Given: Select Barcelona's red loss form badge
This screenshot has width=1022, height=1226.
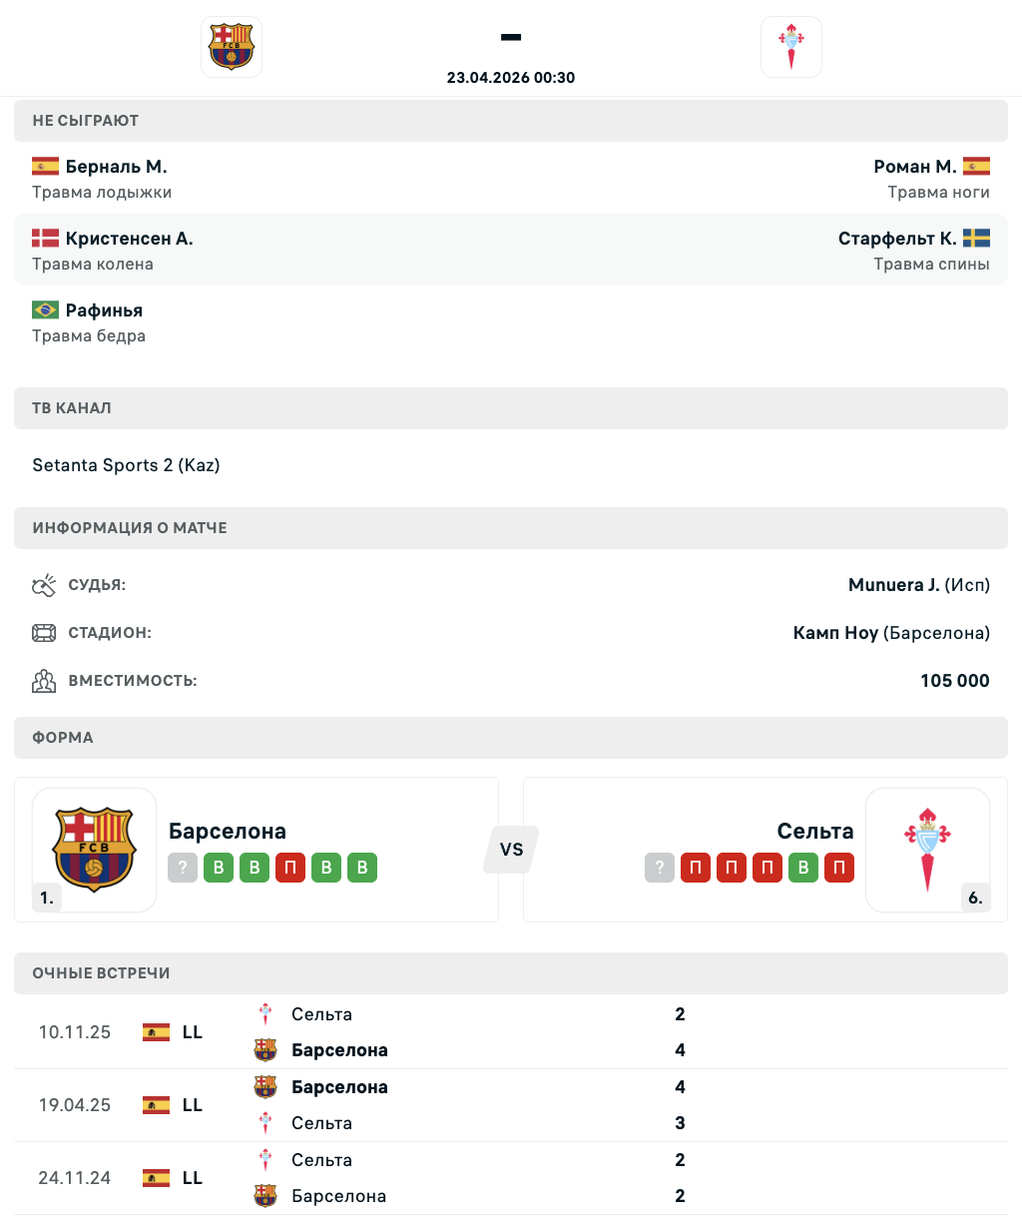Looking at the screenshot, I should [290, 868].
